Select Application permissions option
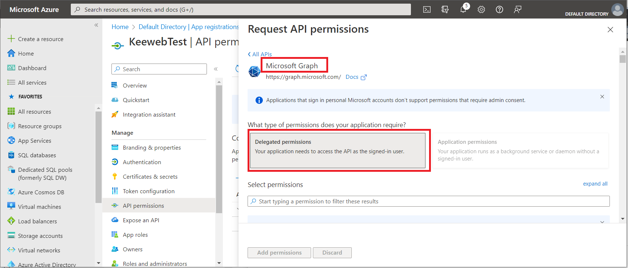Viewport: 628px width, 268px height. coord(519,150)
